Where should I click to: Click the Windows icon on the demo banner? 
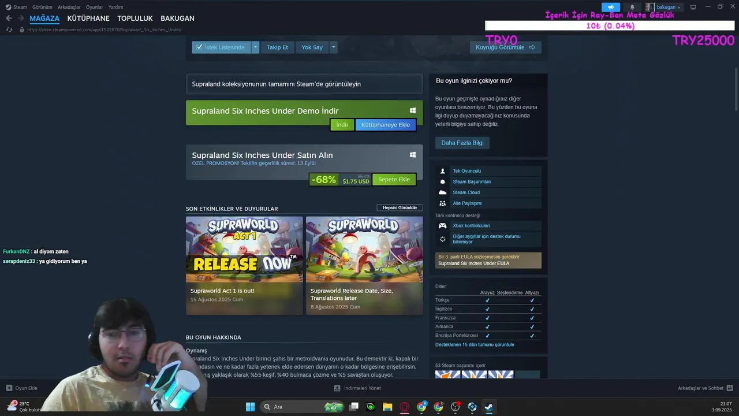click(413, 110)
